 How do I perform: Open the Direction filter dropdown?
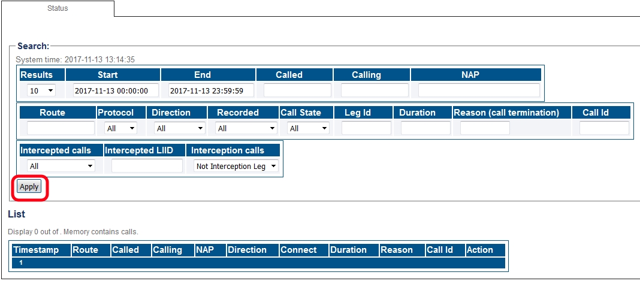point(179,128)
